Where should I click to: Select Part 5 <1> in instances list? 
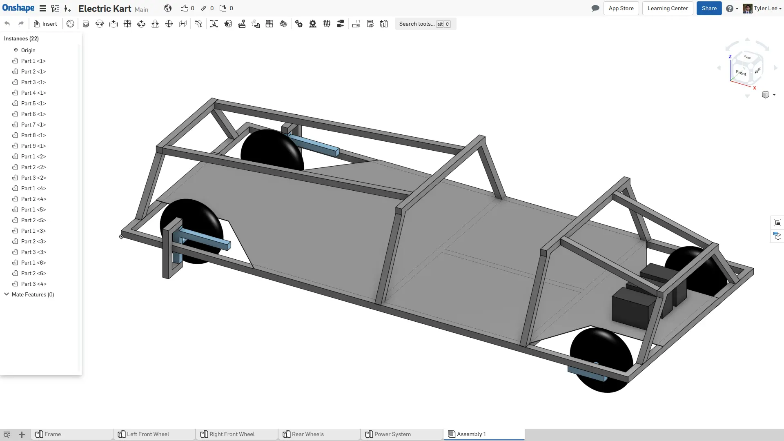pyautogui.click(x=33, y=103)
